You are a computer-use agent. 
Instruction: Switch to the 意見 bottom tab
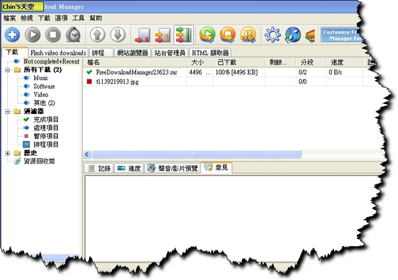[x=216, y=167]
